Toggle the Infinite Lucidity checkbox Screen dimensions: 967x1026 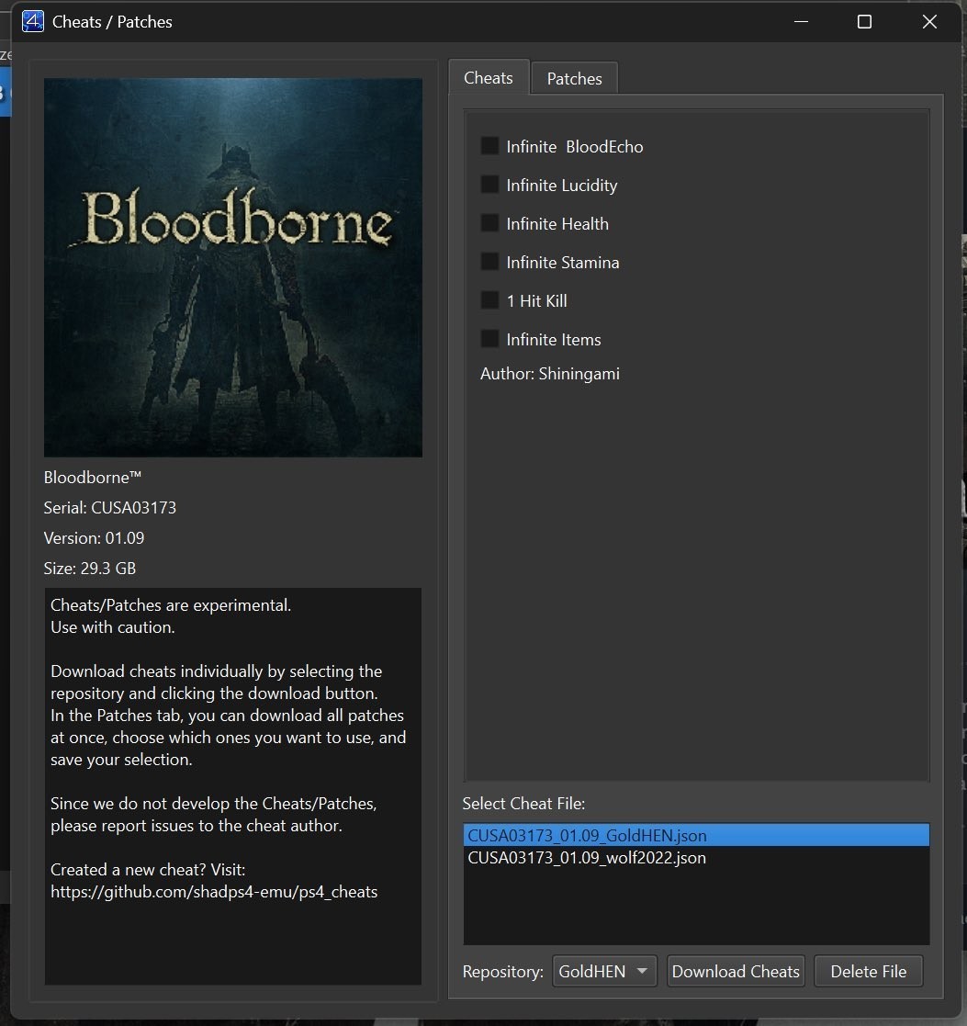click(x=490, y=185)
